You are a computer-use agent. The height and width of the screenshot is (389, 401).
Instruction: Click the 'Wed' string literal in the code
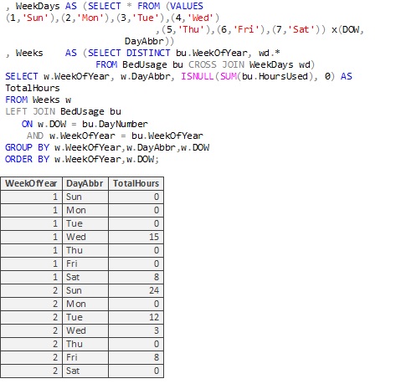click(200, 18)
